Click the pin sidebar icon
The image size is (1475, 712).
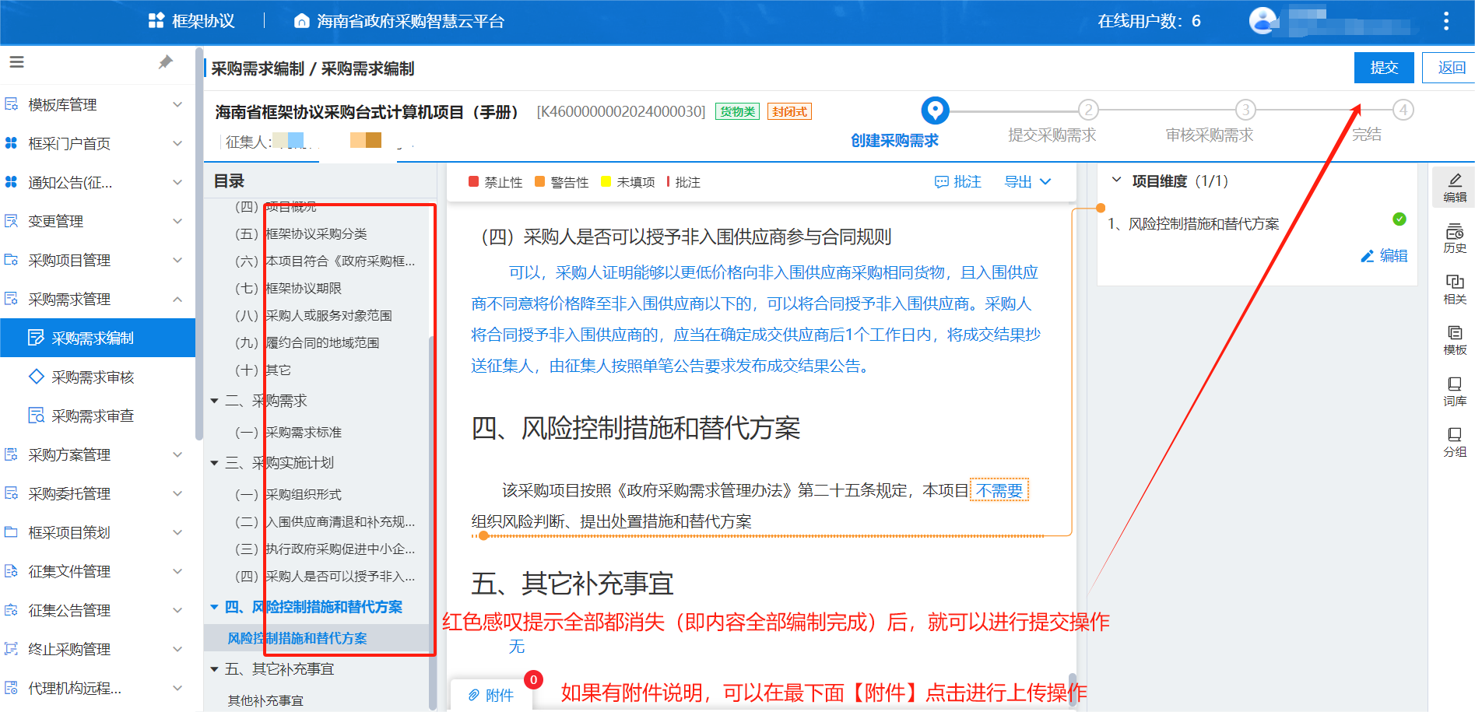[x=165, y=62]
